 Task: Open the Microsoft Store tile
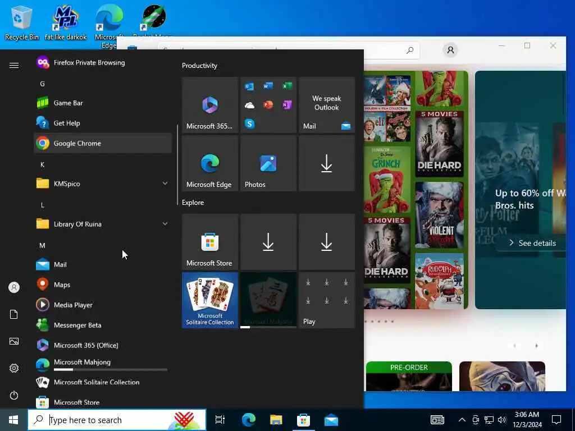[x=210, y=242]
